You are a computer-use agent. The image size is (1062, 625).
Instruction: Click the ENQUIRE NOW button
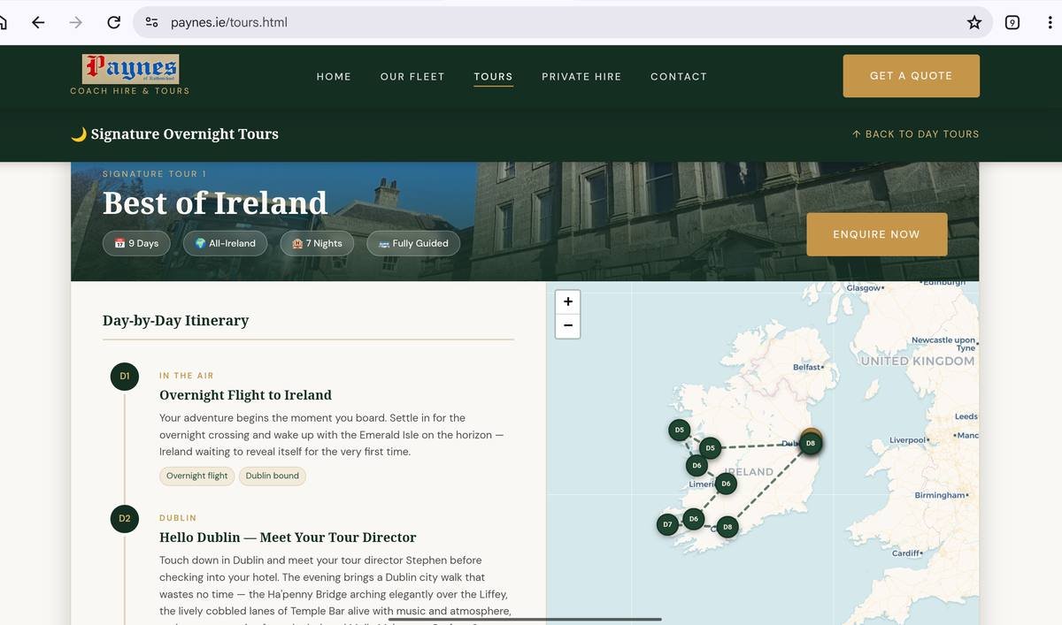[877, 234]
